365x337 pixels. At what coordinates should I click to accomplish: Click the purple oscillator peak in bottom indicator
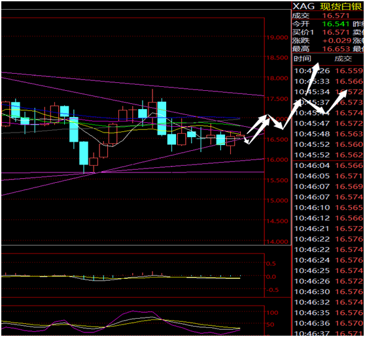pos(133,311)
